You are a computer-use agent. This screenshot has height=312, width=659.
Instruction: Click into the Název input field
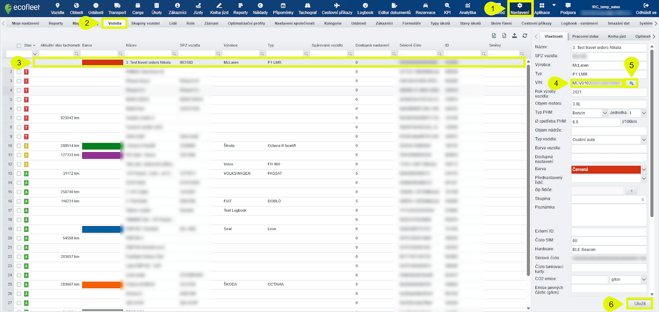point(608,48)
